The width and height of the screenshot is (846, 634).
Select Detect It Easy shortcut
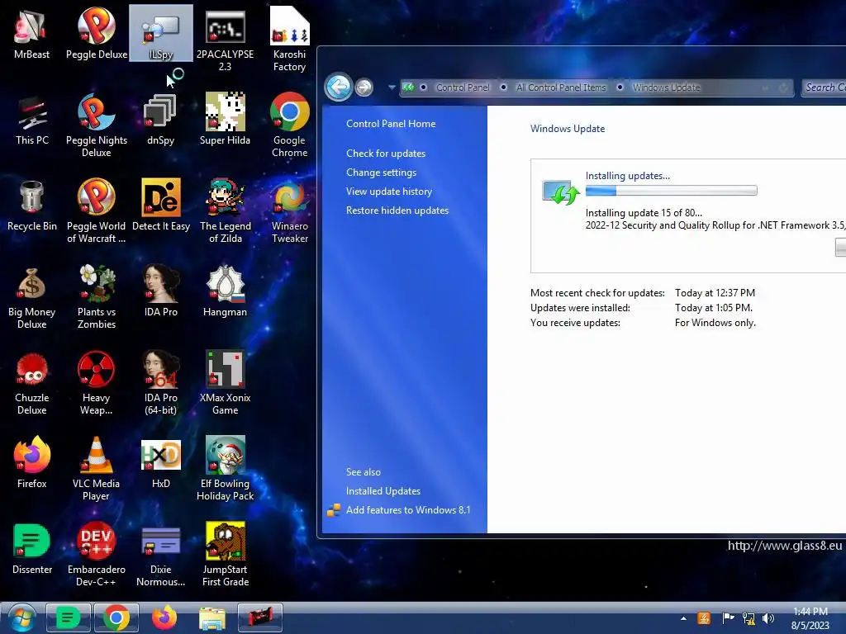pos(161,206)
